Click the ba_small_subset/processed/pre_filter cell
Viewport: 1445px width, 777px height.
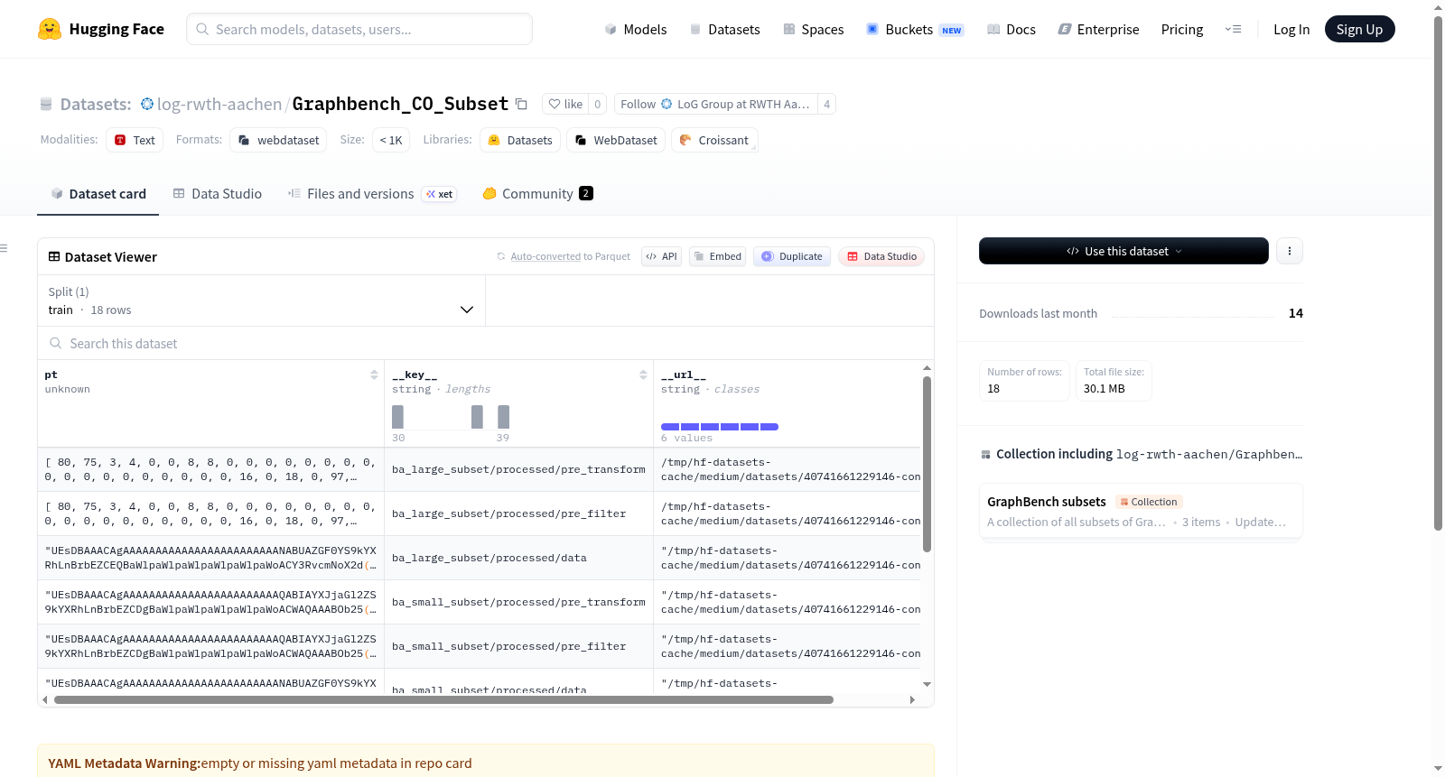[x=518, y=646]
